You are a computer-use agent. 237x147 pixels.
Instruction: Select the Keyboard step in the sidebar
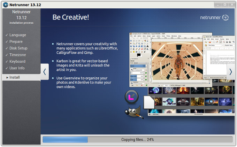17,62
